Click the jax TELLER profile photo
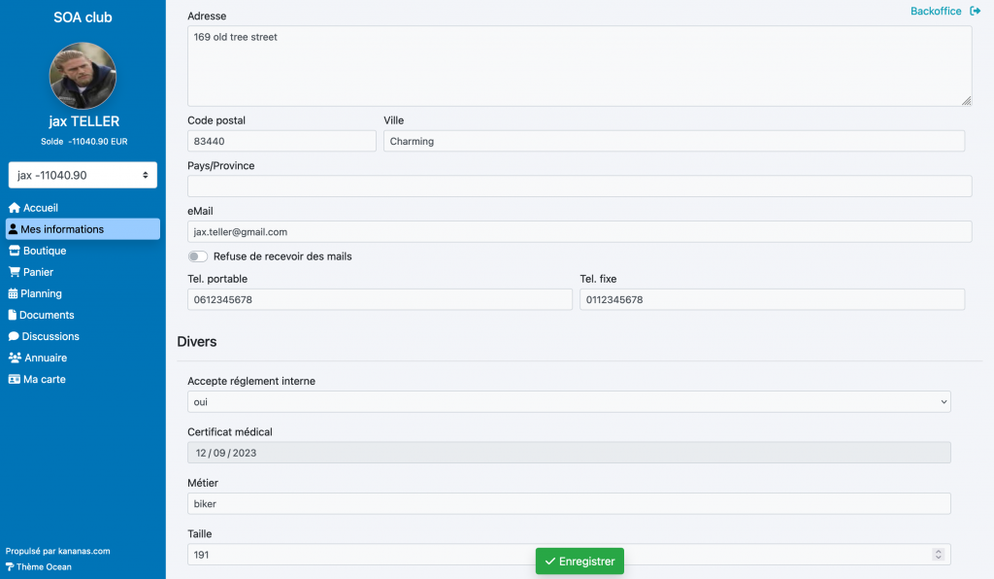Screen dimensions: 994x579 pyautogui.click(x=83, y=76)
